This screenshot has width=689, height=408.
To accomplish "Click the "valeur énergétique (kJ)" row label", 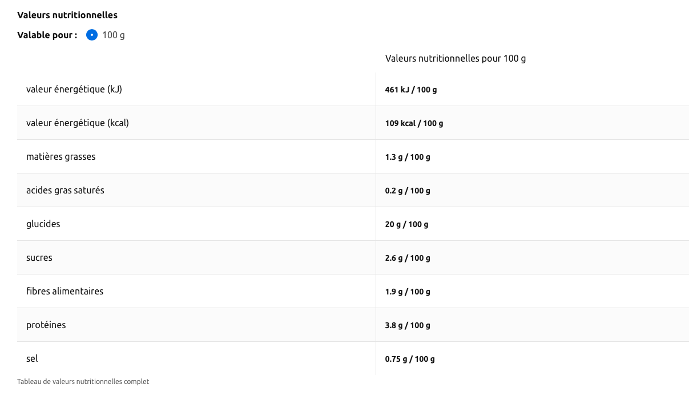I will (x=74, y=89).
